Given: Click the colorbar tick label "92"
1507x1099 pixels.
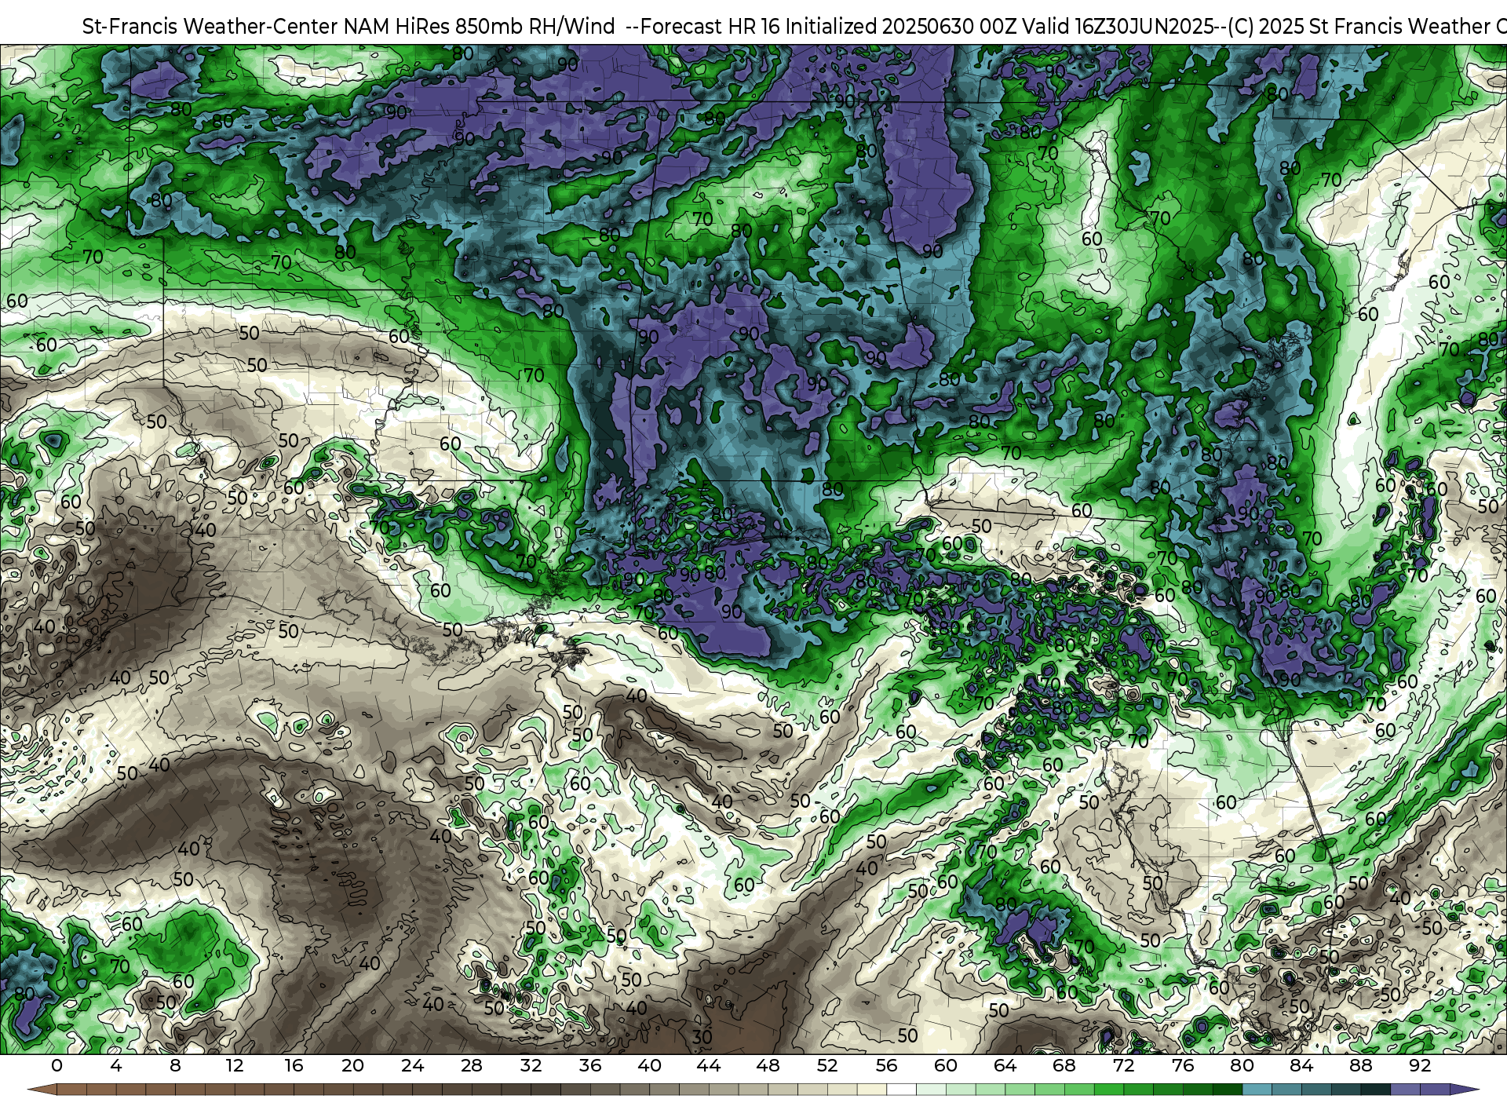Looking at the screenshot, I should pos(1420,1065).
